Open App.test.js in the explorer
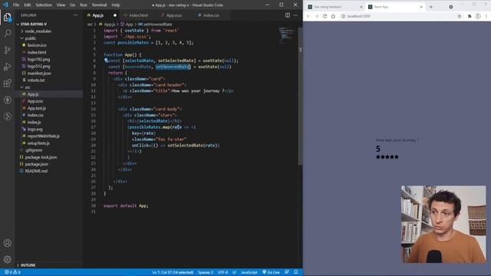491x276 pixels. pyautogui.click(x=37, y=108)
